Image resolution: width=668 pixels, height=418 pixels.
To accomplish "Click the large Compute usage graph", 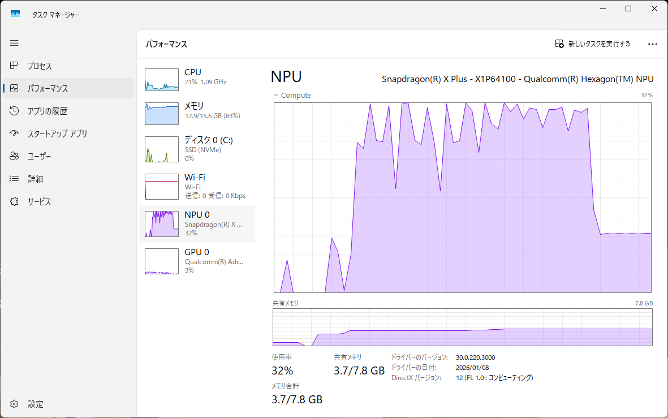I will click(462, 198).
